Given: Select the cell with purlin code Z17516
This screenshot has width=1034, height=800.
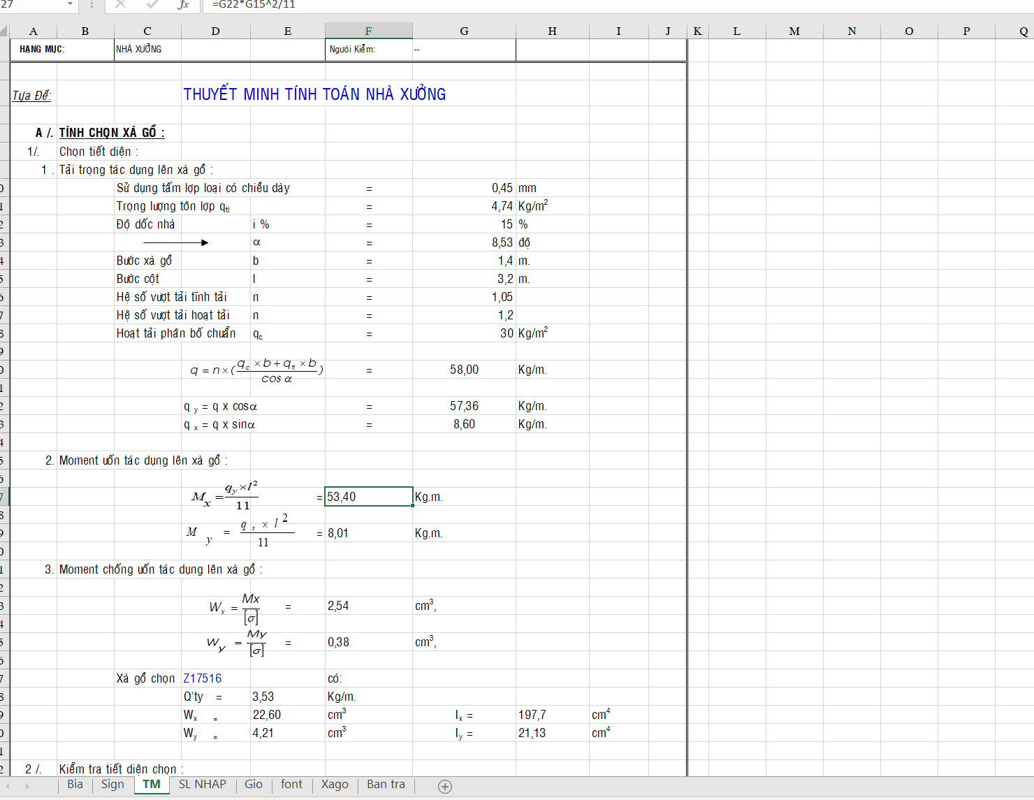Looking at the screenshot, I should pos(203,678).
